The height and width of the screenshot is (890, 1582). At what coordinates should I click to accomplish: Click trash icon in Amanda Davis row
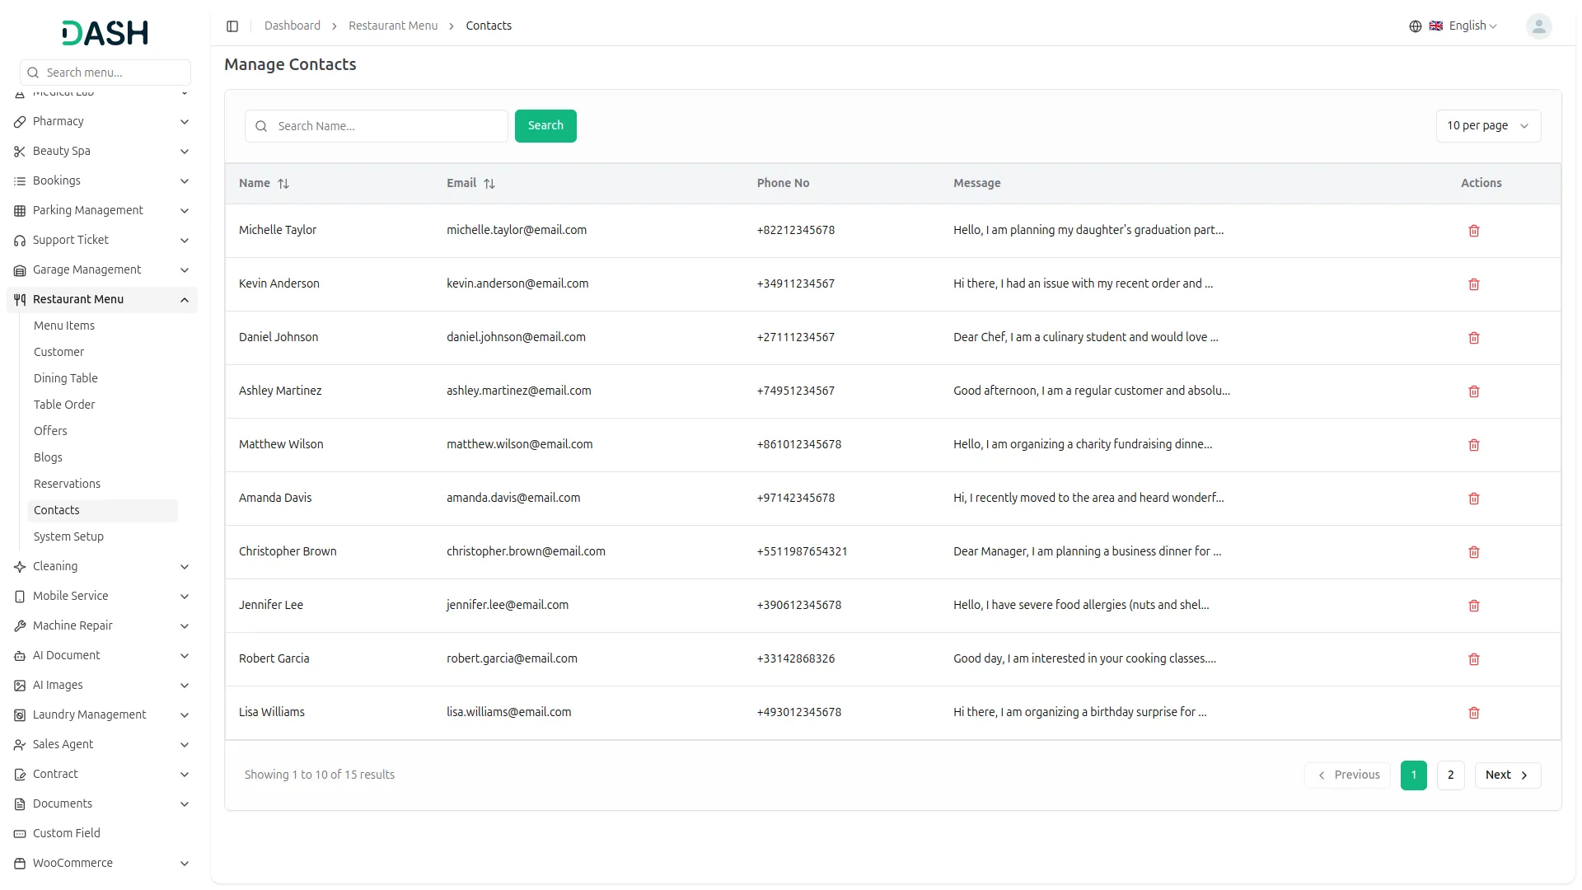[1473, 499]
